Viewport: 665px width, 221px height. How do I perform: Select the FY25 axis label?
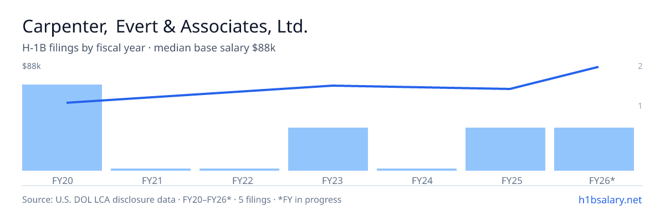(505, 180)
